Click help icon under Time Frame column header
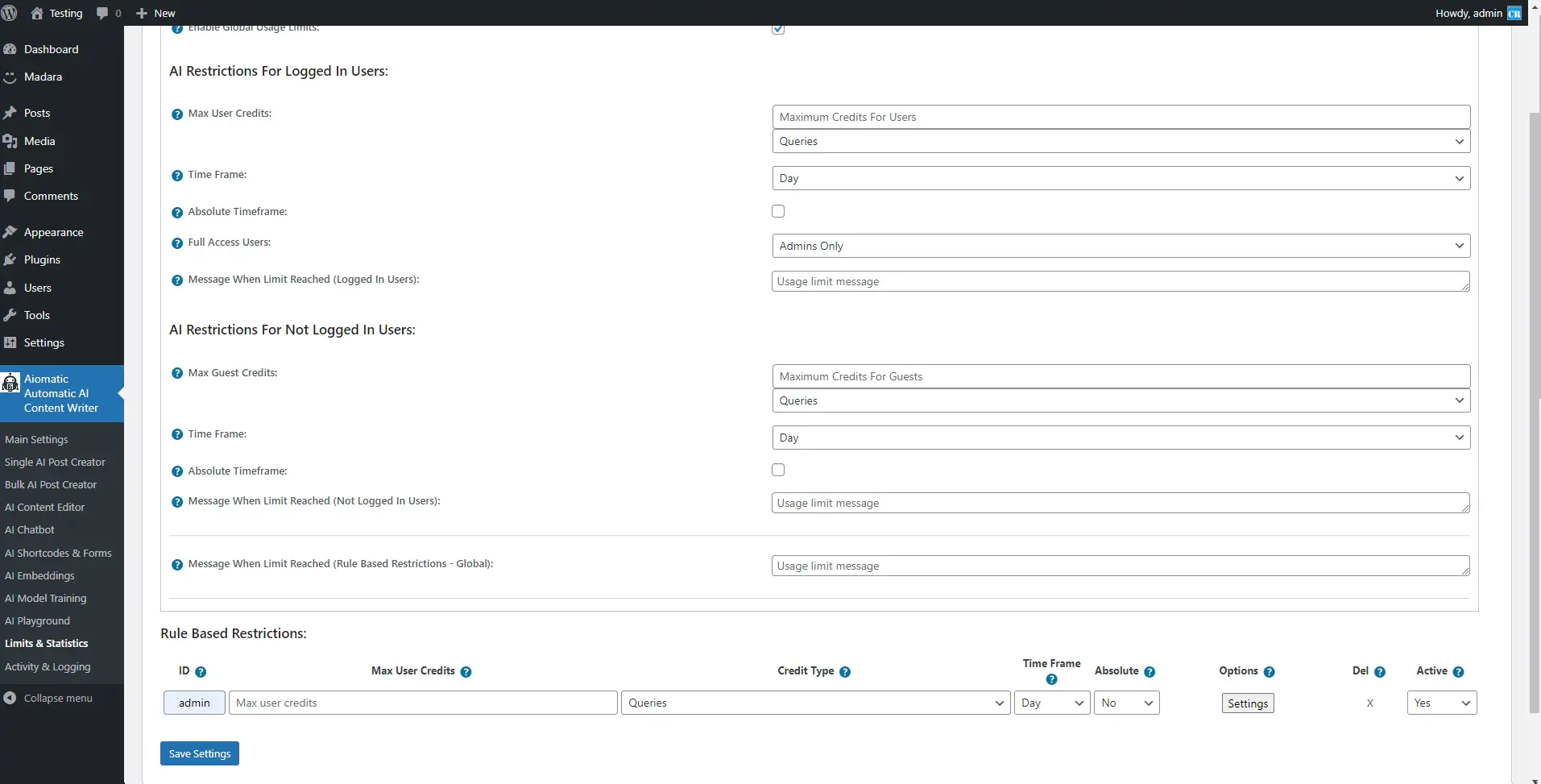 pos(1051,680)
